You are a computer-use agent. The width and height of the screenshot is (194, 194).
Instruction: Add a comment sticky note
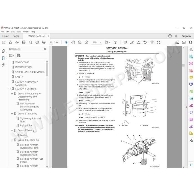[125, 42]
